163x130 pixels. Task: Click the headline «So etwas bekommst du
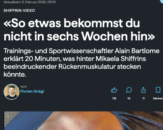[72, 23]
